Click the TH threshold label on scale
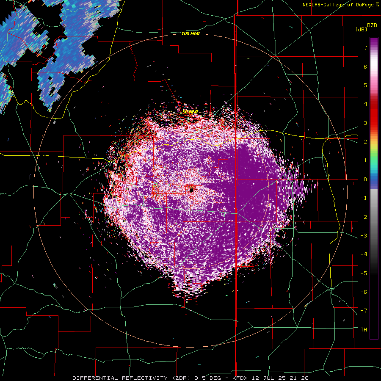Screen dimensions: 381x381 (x=364, y=330)
